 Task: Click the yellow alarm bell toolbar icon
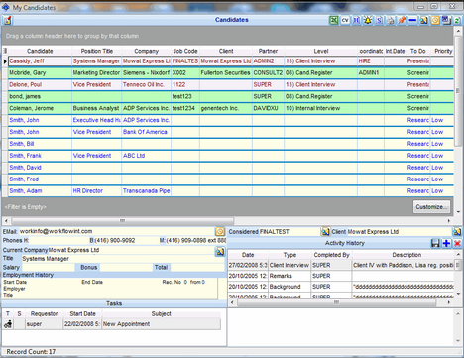click(368, 20)
